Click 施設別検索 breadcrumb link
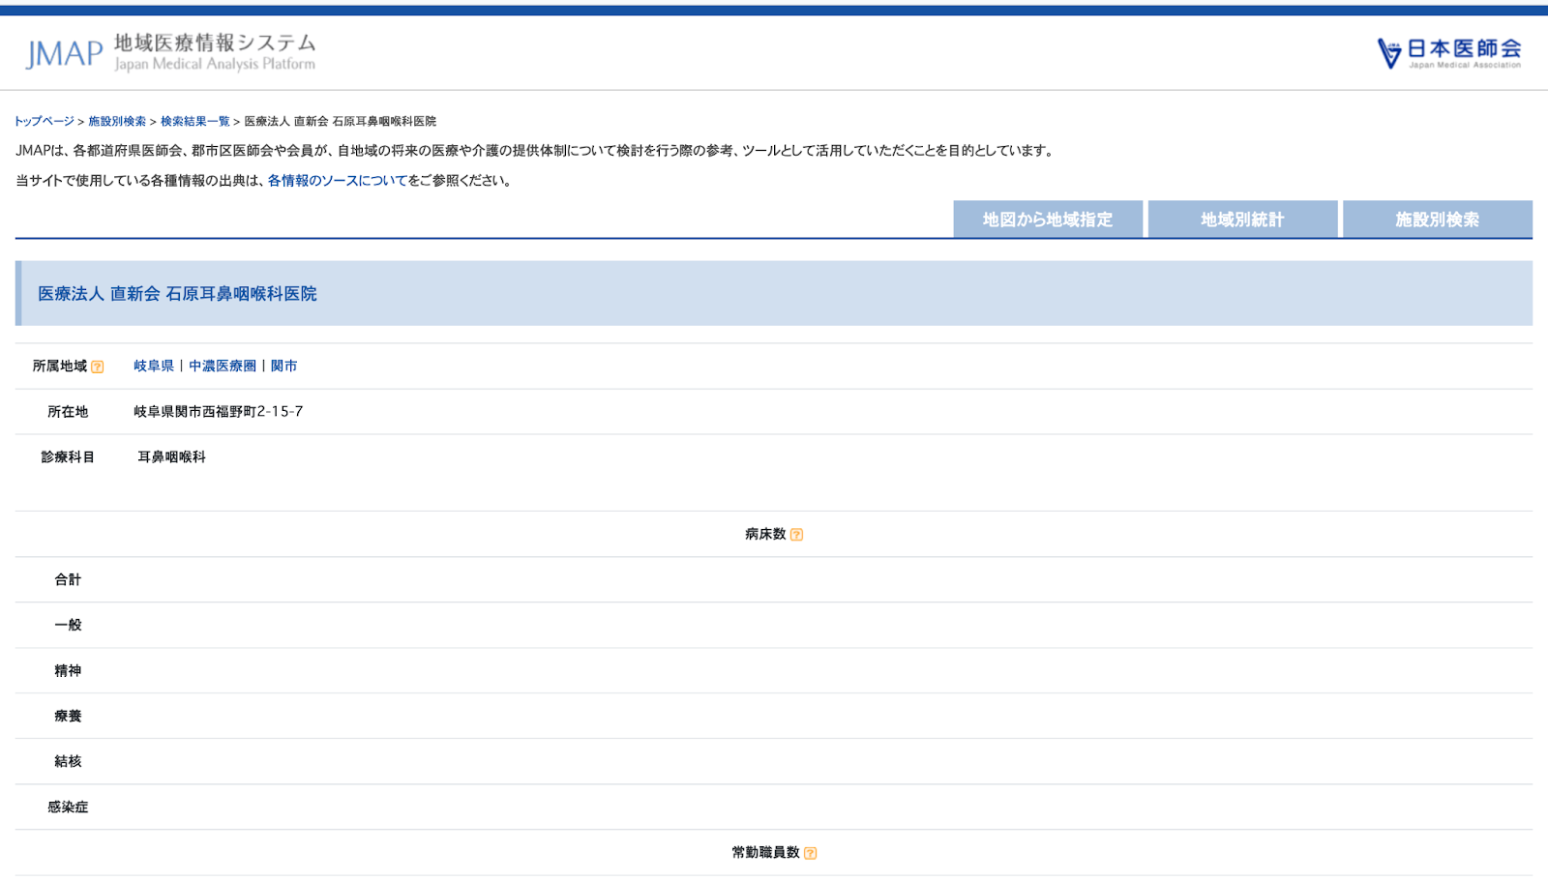This screenshot has height=881, width=1548. pos(117,122)
